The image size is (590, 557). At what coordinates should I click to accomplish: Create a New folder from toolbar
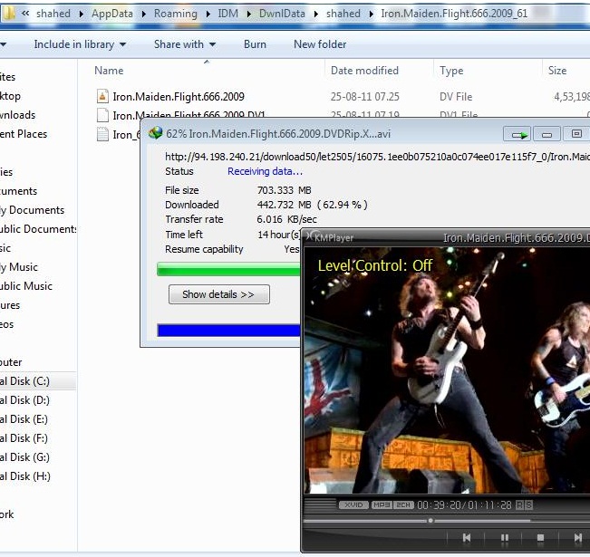[320, 44]
